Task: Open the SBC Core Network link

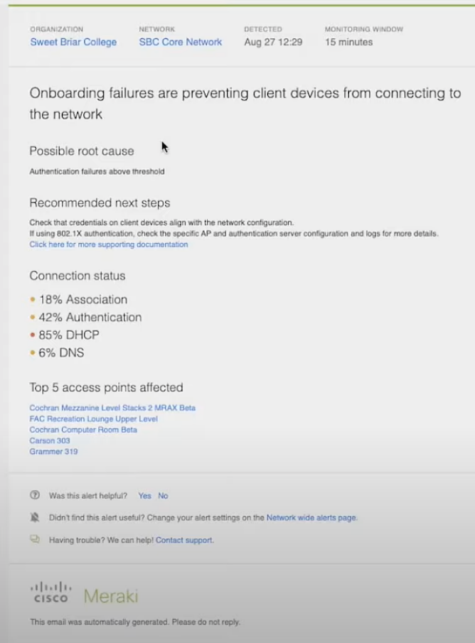Action: click(180, 42)
